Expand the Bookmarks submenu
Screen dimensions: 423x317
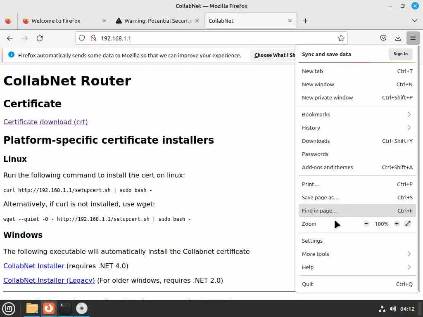[357, 114]
